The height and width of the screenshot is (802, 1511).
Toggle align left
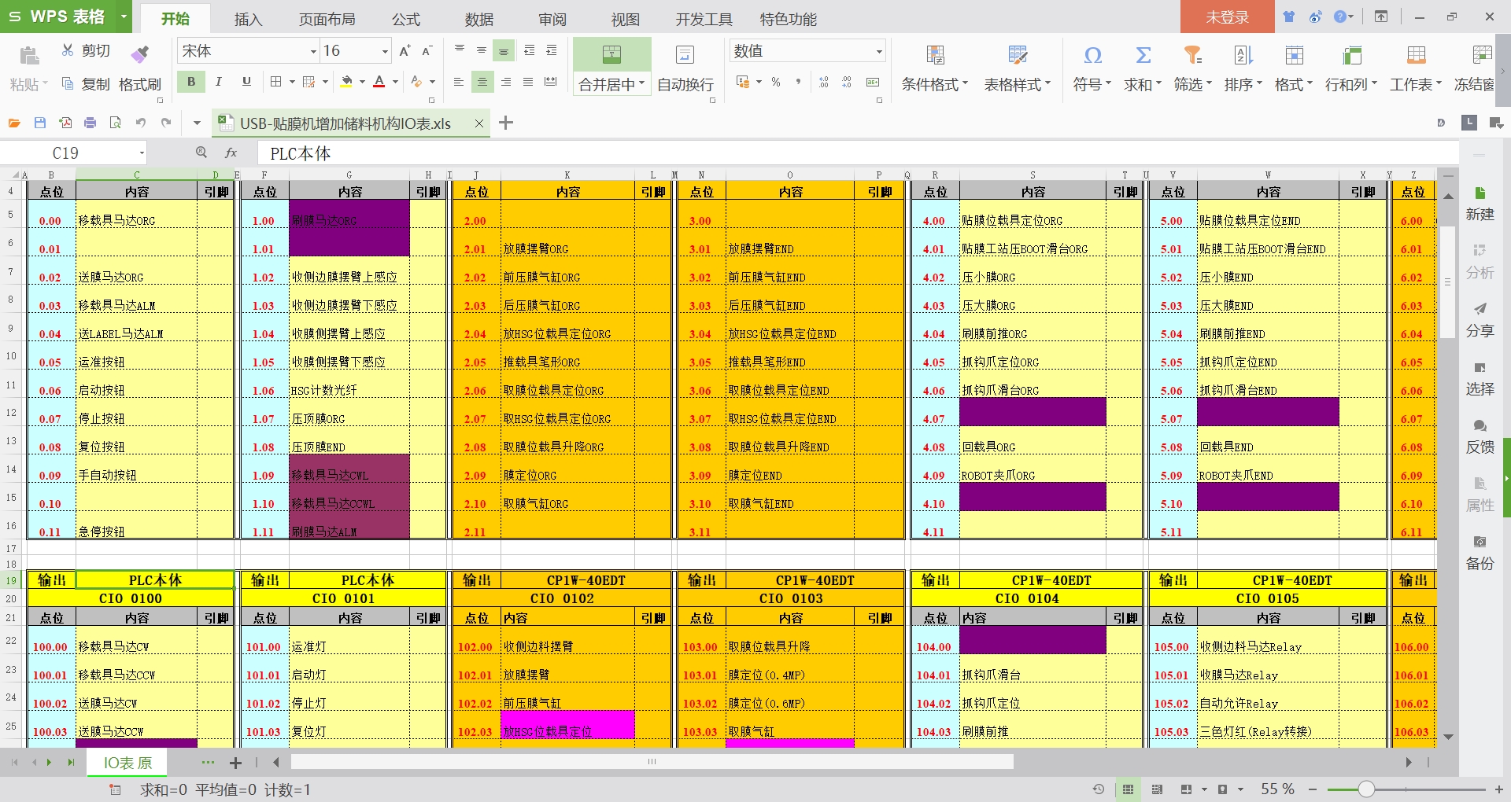coord(458,82)
